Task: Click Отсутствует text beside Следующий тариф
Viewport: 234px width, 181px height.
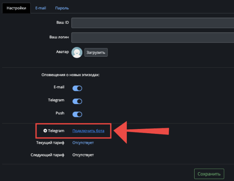Action: 83,155
